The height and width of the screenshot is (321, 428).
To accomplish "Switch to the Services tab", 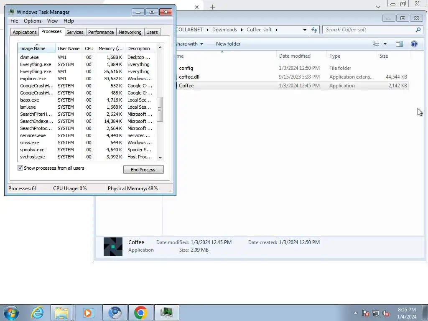I will coord(75,32).
